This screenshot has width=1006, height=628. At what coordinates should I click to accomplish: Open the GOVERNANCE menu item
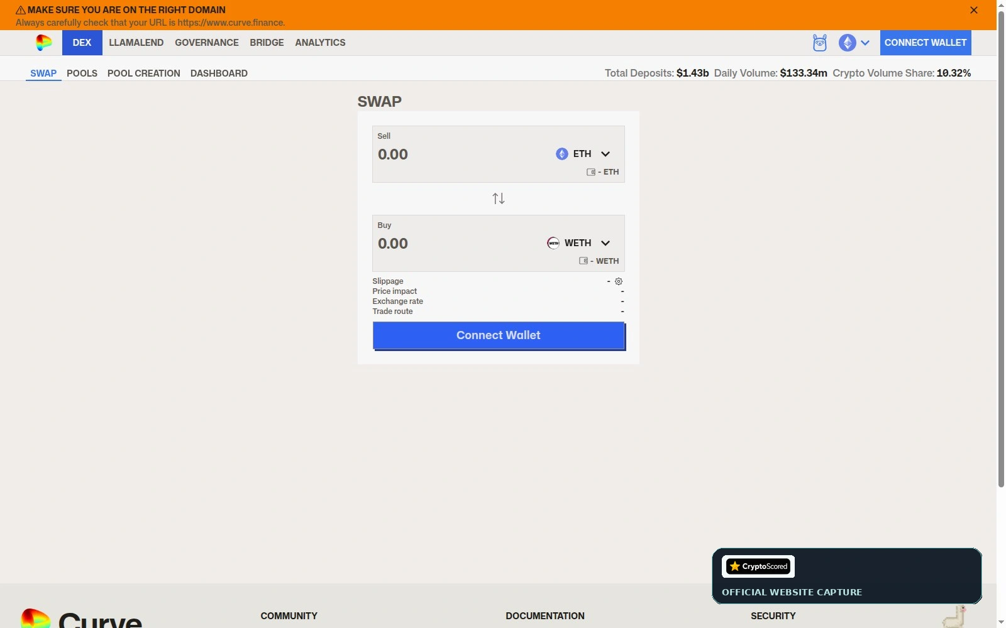point(207,43)
